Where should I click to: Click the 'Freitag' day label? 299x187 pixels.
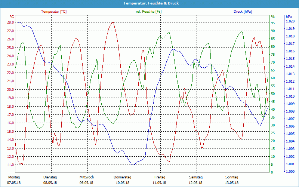(x=160, y=177)
